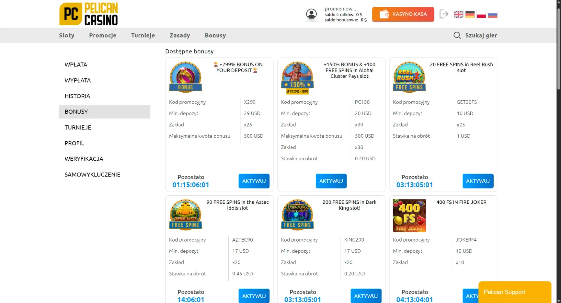Switch language to German flag
Screen dimensions: 561x303
point(470,14)
